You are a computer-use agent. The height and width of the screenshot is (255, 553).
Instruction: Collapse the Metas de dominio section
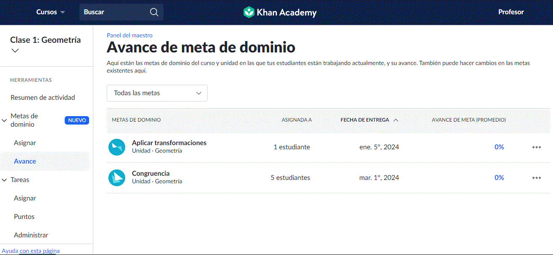(x=5, y=120)
